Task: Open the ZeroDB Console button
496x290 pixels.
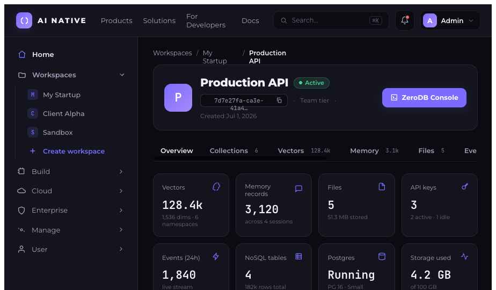Action: pyautogui.click(x=424, y=98)
